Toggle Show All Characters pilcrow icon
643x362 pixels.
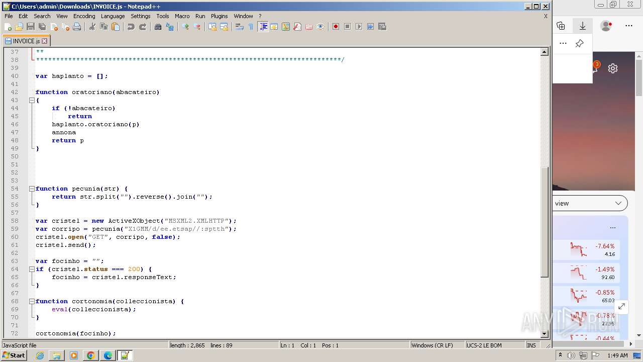(x=251, y=27)
